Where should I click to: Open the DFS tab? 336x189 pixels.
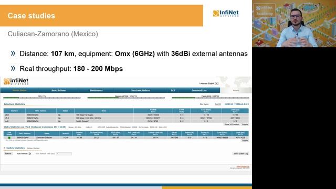click(173, 90)
